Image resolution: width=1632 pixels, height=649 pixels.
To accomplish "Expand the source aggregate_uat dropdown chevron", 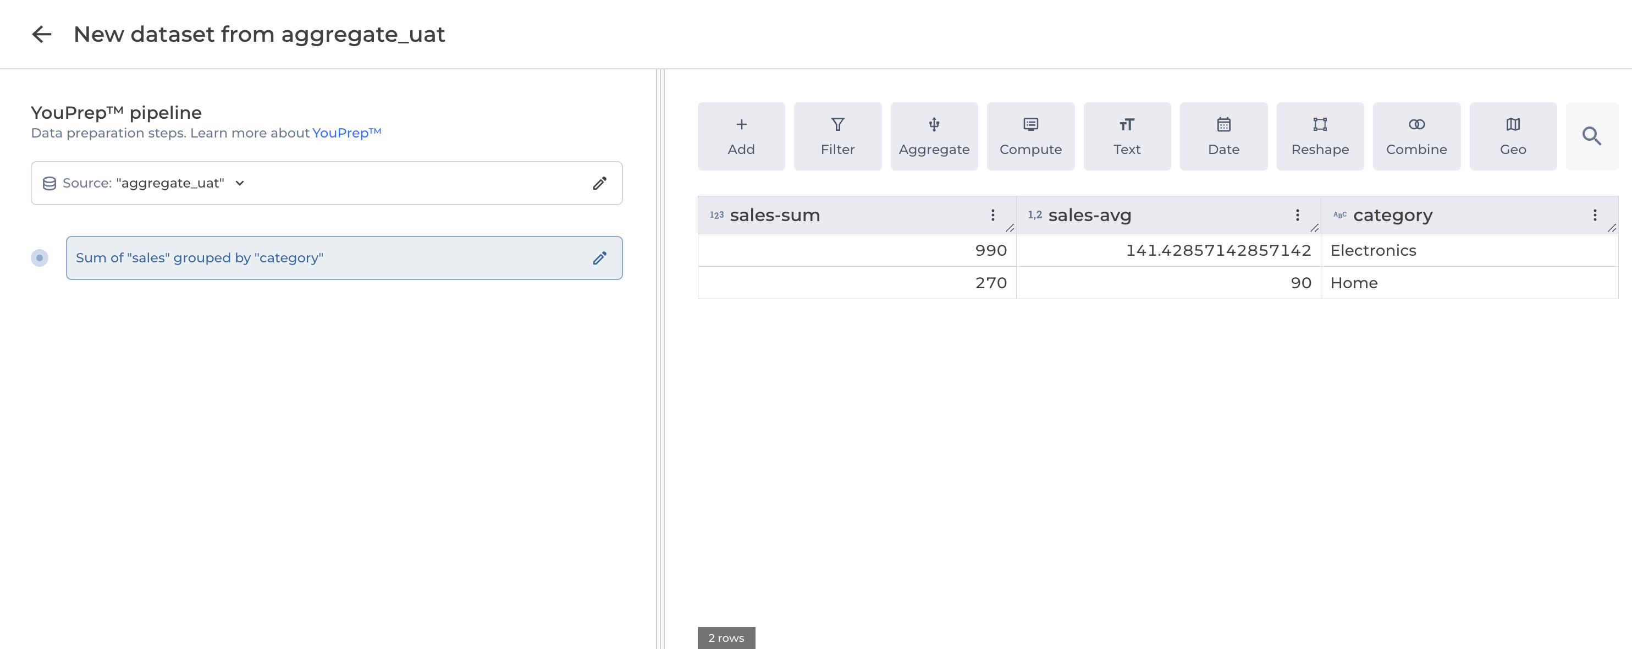I will pos(240,183).
